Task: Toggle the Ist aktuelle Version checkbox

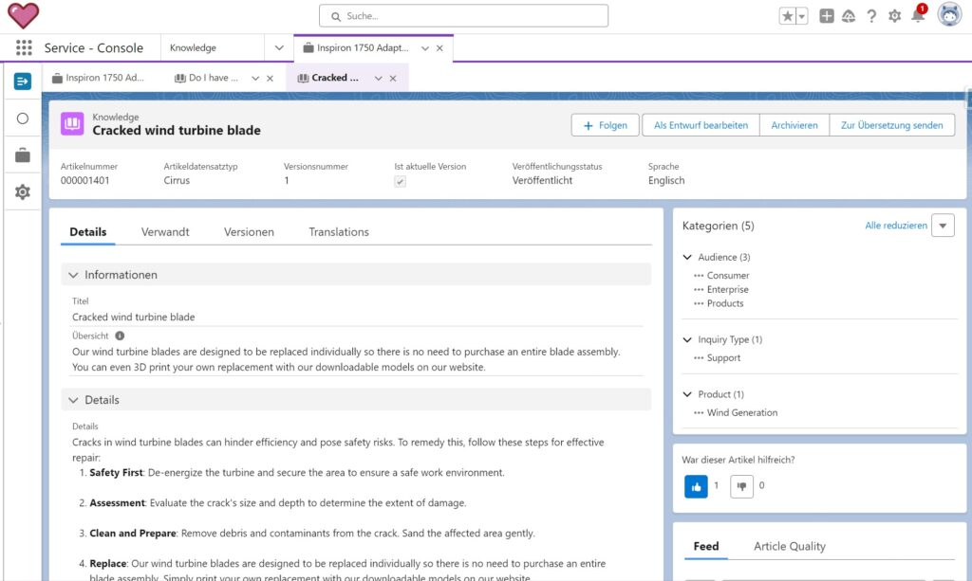Action: (x=401, y=181)
